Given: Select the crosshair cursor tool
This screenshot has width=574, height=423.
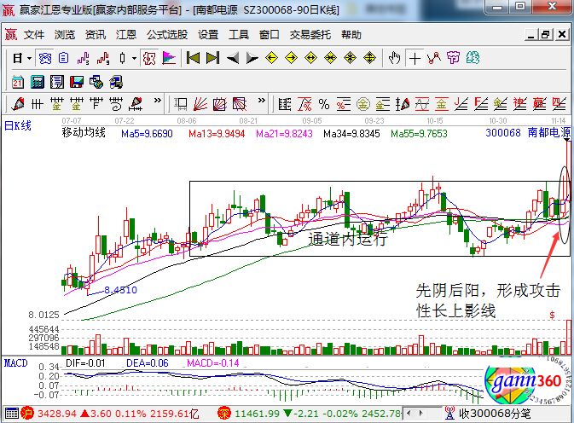Looking at the screenshot, I should [415, 58].
